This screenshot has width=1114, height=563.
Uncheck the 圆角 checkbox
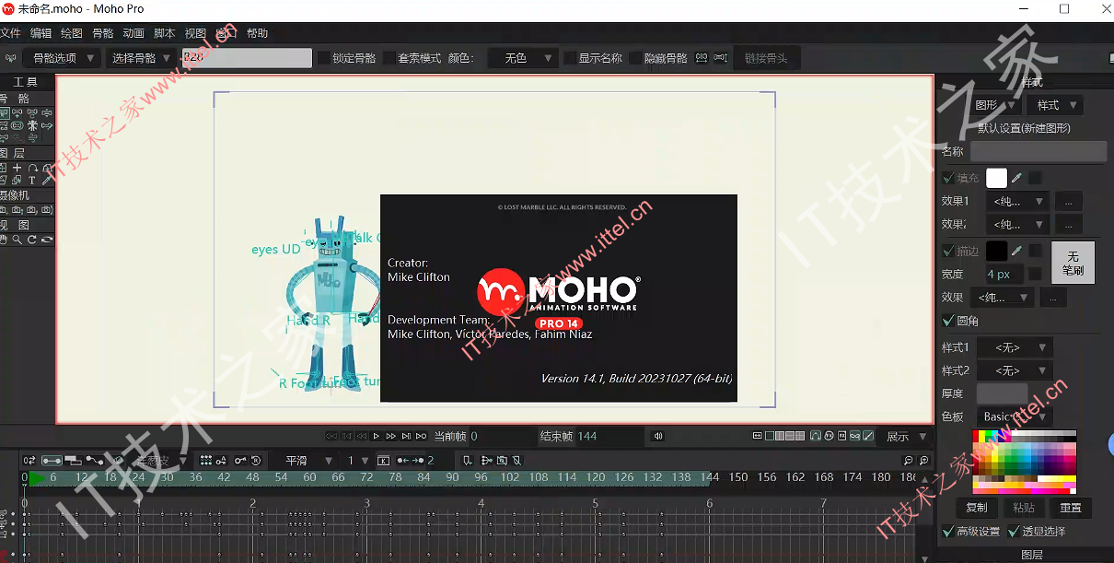tap(949, 321)
